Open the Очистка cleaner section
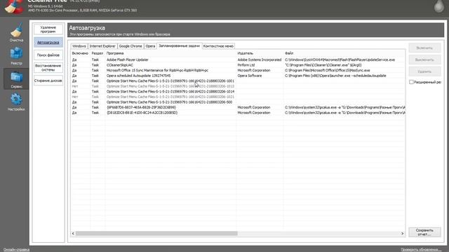449x252 pixels. coord(16,33)
